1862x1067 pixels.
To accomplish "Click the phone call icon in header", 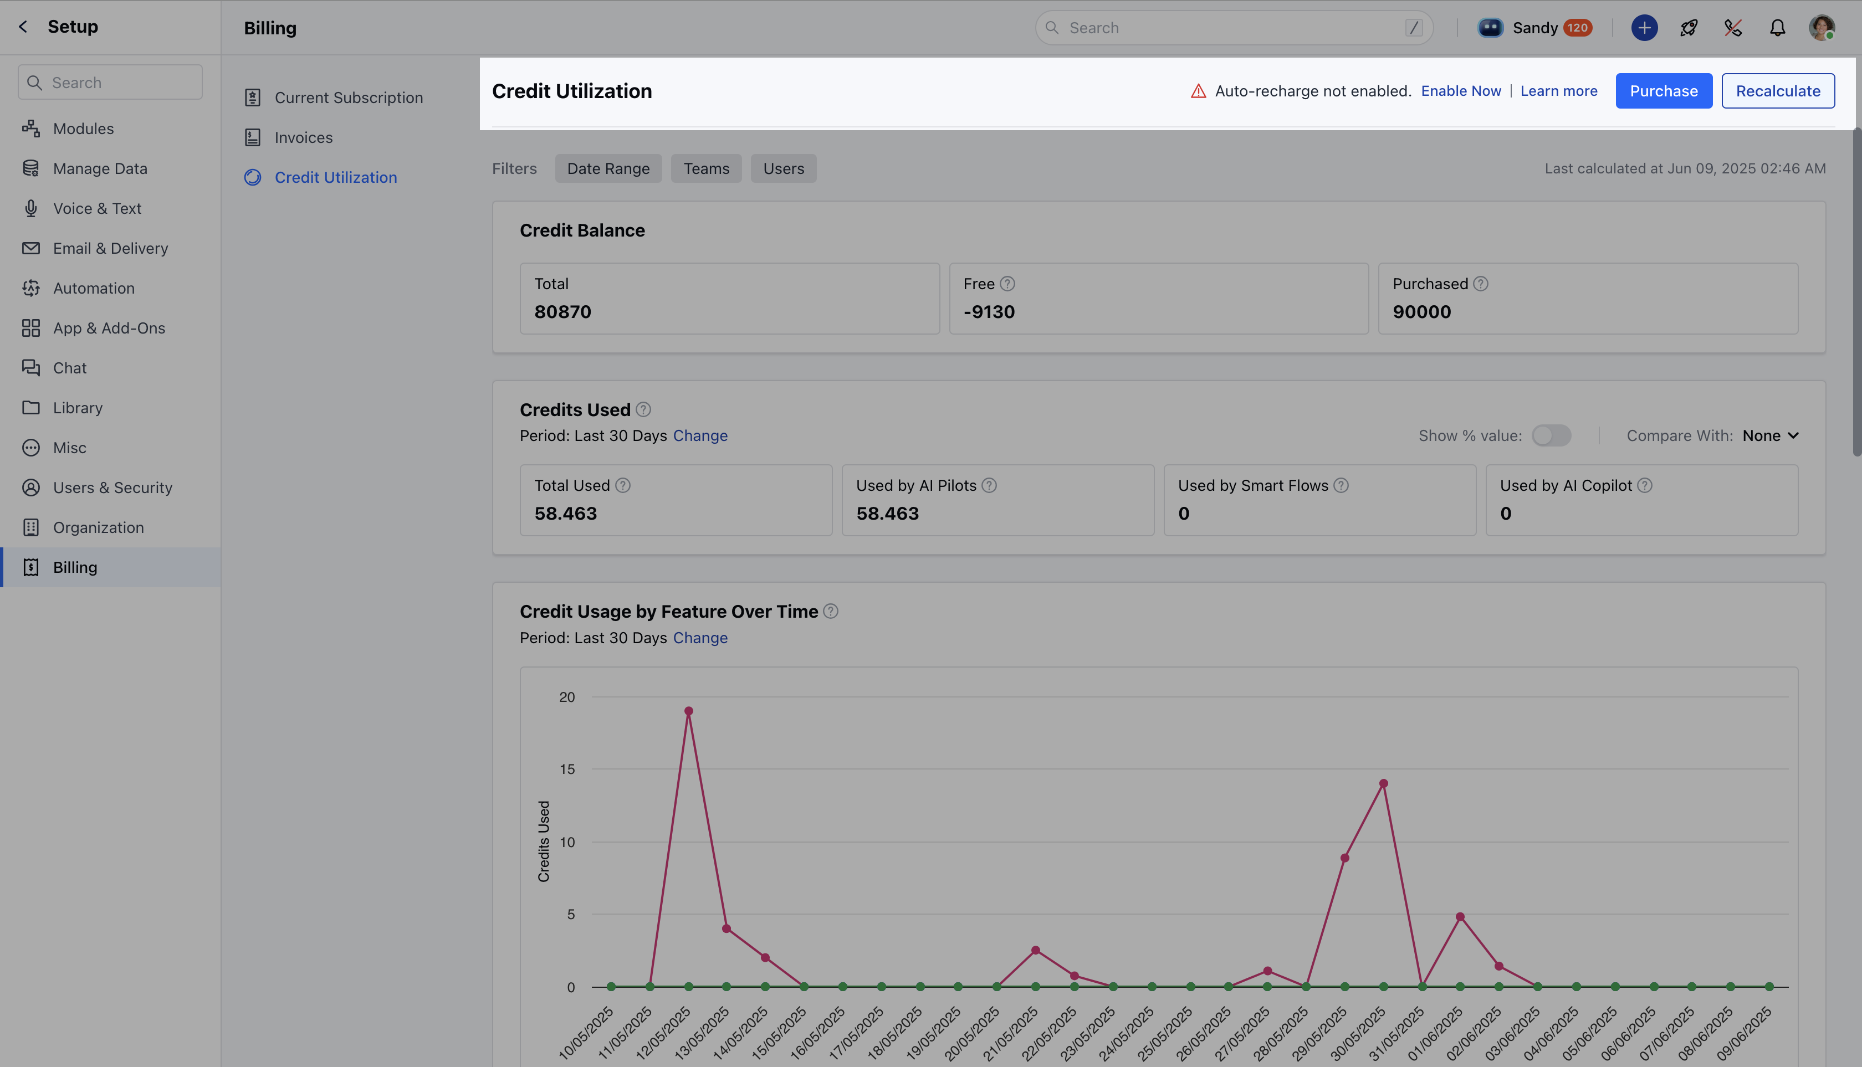I will tap(1733, 28).
